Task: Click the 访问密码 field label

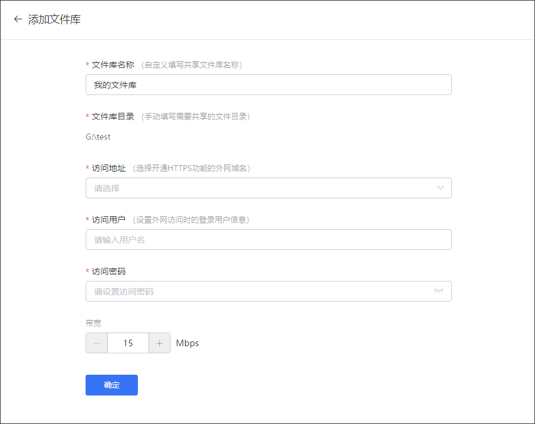Action: pos(109,271)
